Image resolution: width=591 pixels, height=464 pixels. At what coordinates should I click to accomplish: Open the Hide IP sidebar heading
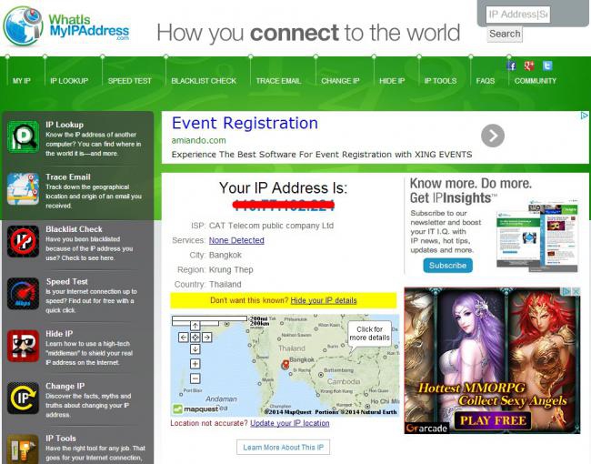[59, 334]
